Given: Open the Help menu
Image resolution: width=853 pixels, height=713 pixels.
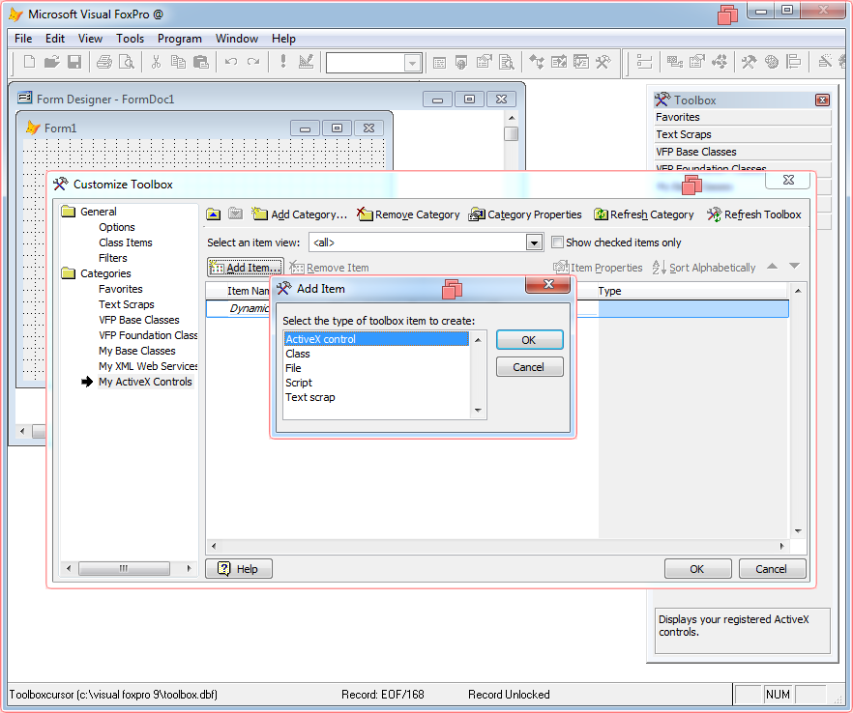Looking at the screenshot, I should [283, 39].
